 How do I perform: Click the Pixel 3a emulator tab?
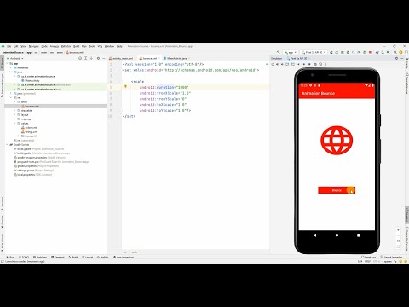(x=298, y=58)
